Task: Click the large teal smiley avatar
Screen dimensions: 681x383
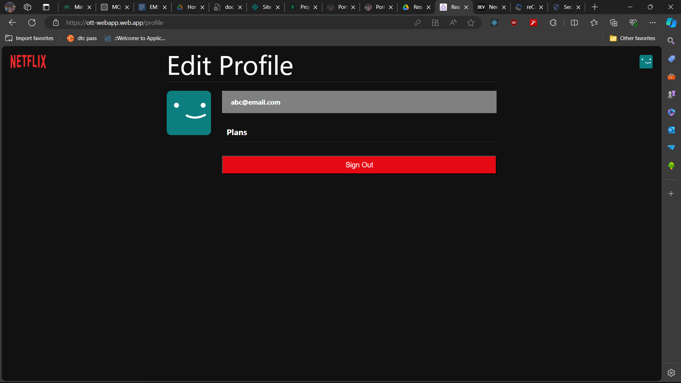Action: click(189, 113)
